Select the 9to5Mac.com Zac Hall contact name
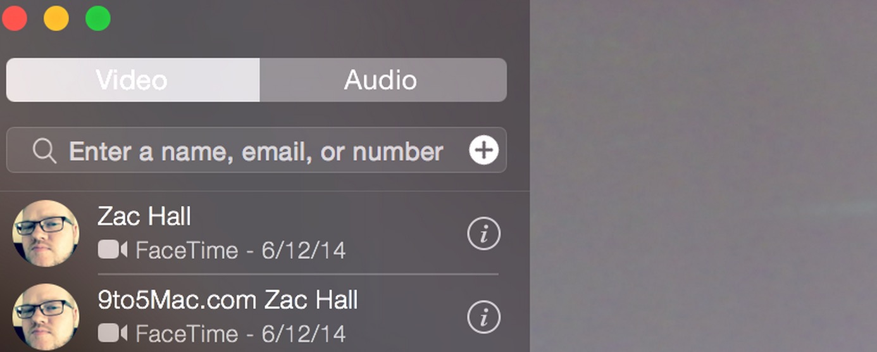 [228, 299]
